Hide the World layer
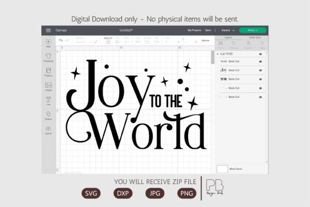310x207 pixels. (260, 62)
